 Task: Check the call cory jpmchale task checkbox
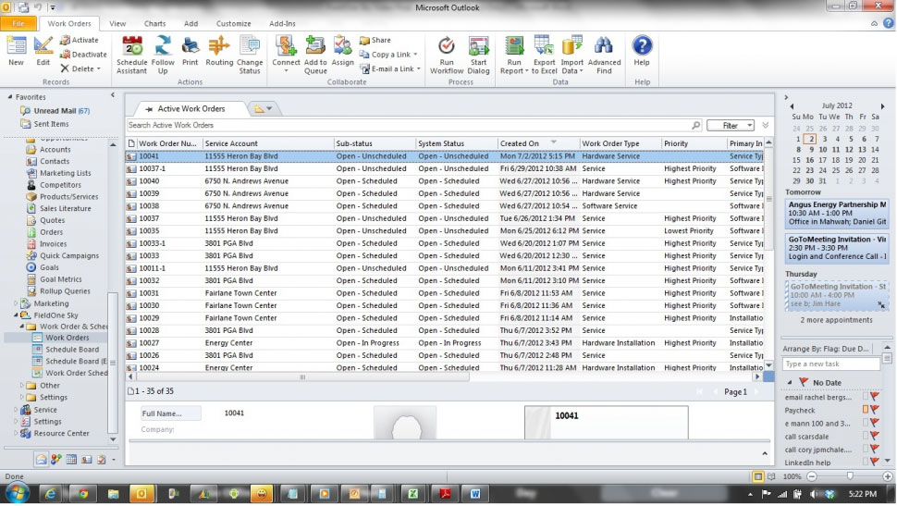866,450
